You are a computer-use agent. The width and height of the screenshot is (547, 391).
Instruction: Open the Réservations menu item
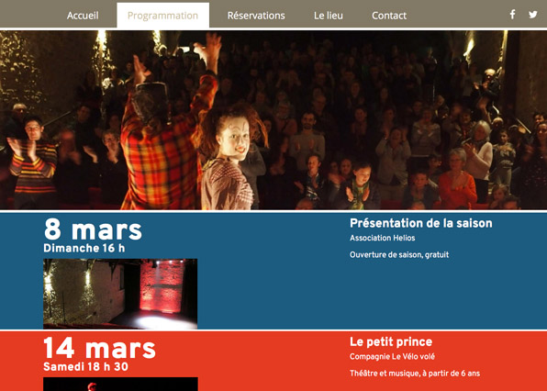pos(256,16)
